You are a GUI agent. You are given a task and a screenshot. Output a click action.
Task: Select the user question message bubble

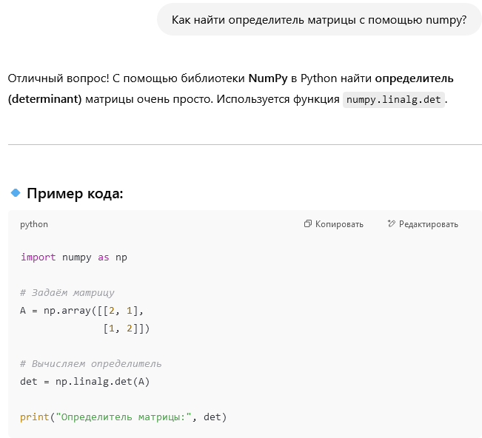[x=319, y=20]
